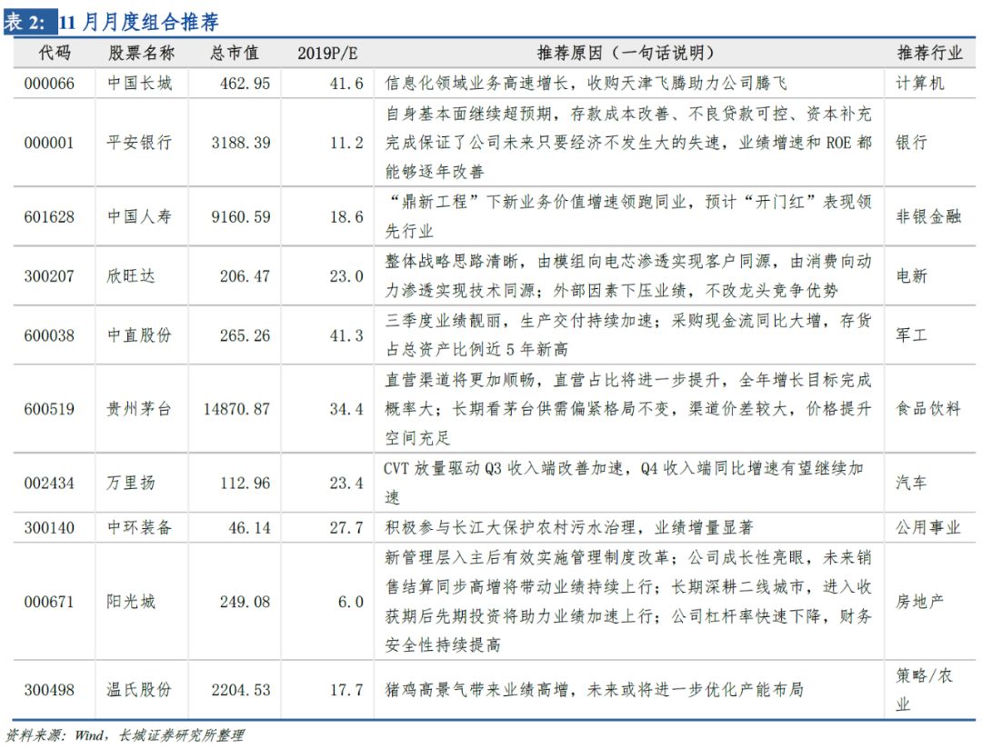Click stock name '贵州茅台'

139,409
